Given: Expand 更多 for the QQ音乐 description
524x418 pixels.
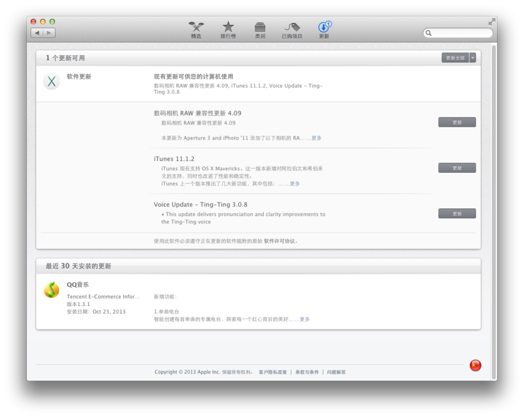Looking at the screenshot, I should coord(305,319).
